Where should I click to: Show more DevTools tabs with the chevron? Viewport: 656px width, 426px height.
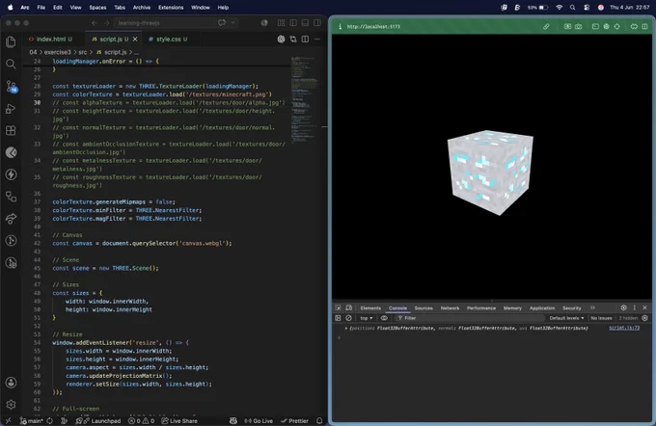click(x=593, y=307)
